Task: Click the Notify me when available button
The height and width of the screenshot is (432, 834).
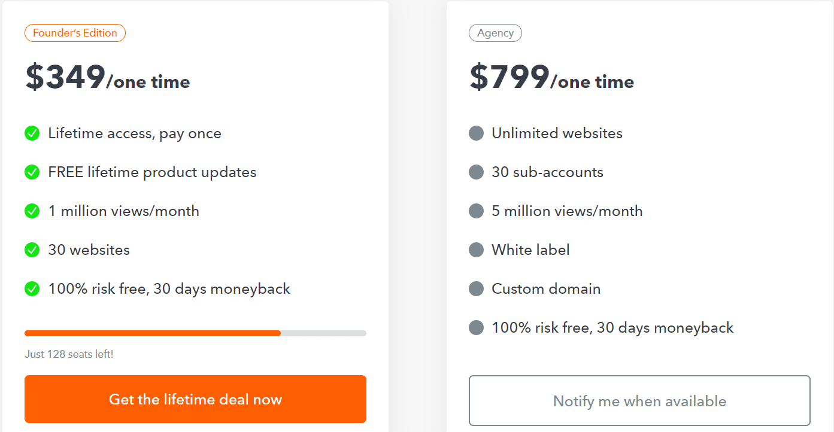Action: [639, 400]
